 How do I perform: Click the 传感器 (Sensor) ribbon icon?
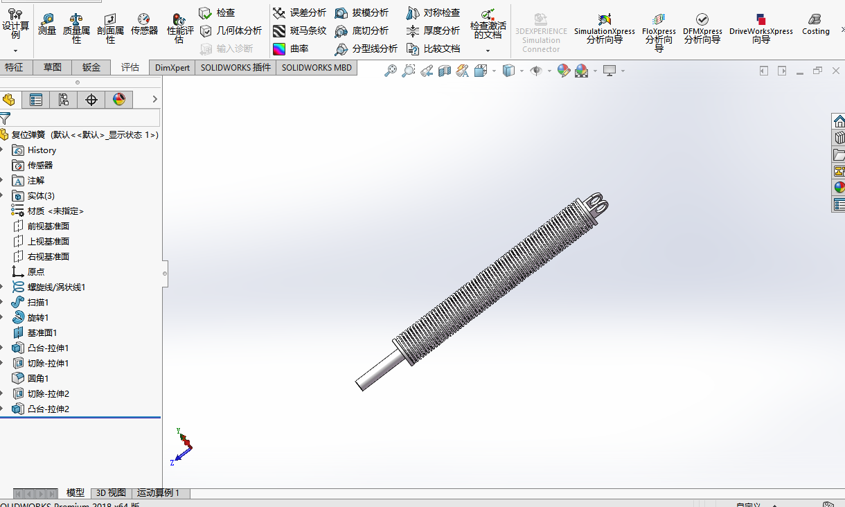(144, 23)
